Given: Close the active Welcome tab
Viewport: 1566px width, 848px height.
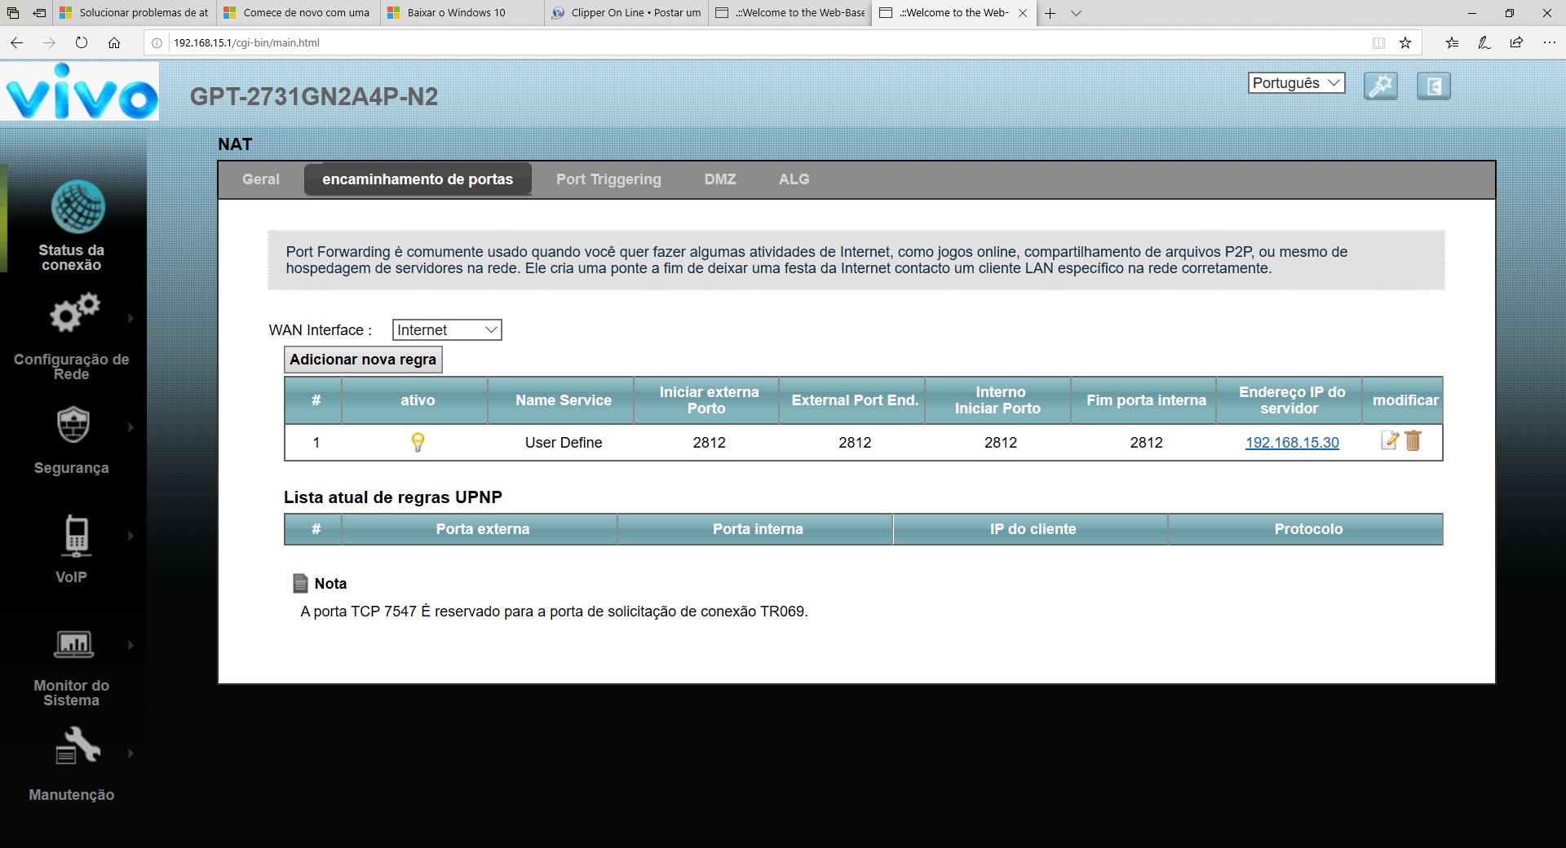Looking at the screenshot, I should point(1023,13).
